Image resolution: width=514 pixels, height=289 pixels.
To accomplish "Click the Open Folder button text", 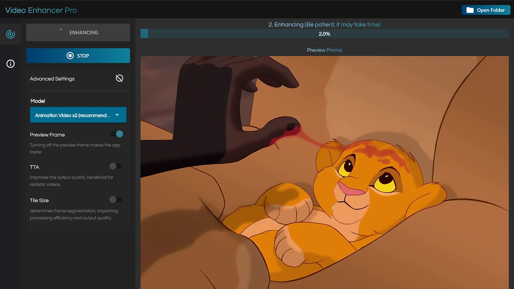I will pyautogui.click(x=490, y=10).
